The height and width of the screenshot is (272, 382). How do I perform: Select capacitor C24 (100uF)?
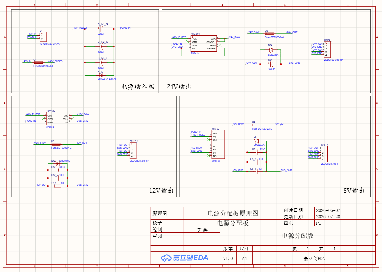pyautogui.click(x=271, y=64)
